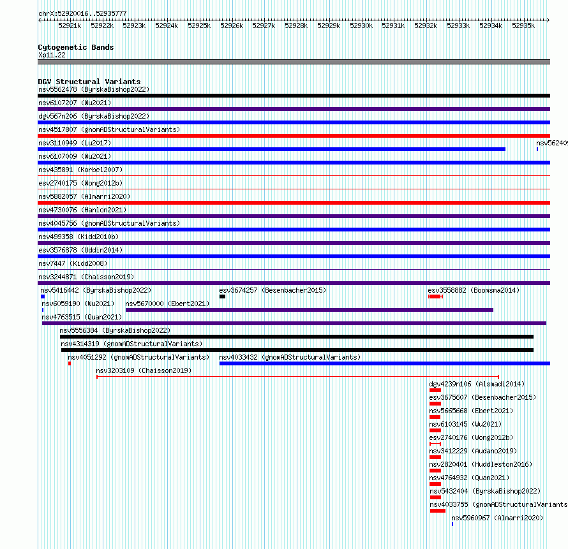Open variant nsv4730076 (Hanlon2021)
This screenshot has width=568, height=549.
(x=82, y=210)
